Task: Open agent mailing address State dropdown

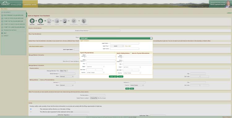Action: 132,67
